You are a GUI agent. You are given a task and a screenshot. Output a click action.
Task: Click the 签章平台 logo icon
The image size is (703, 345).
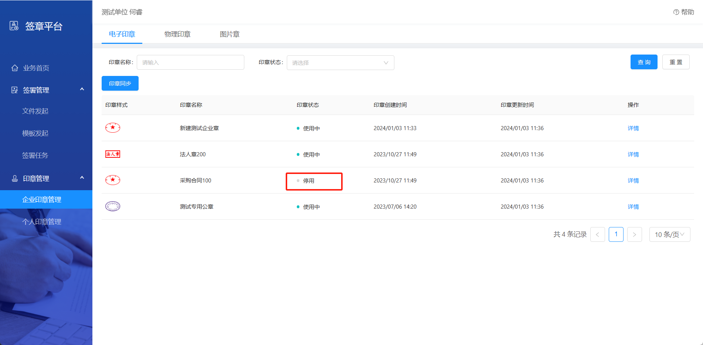[x=14, y=26]
